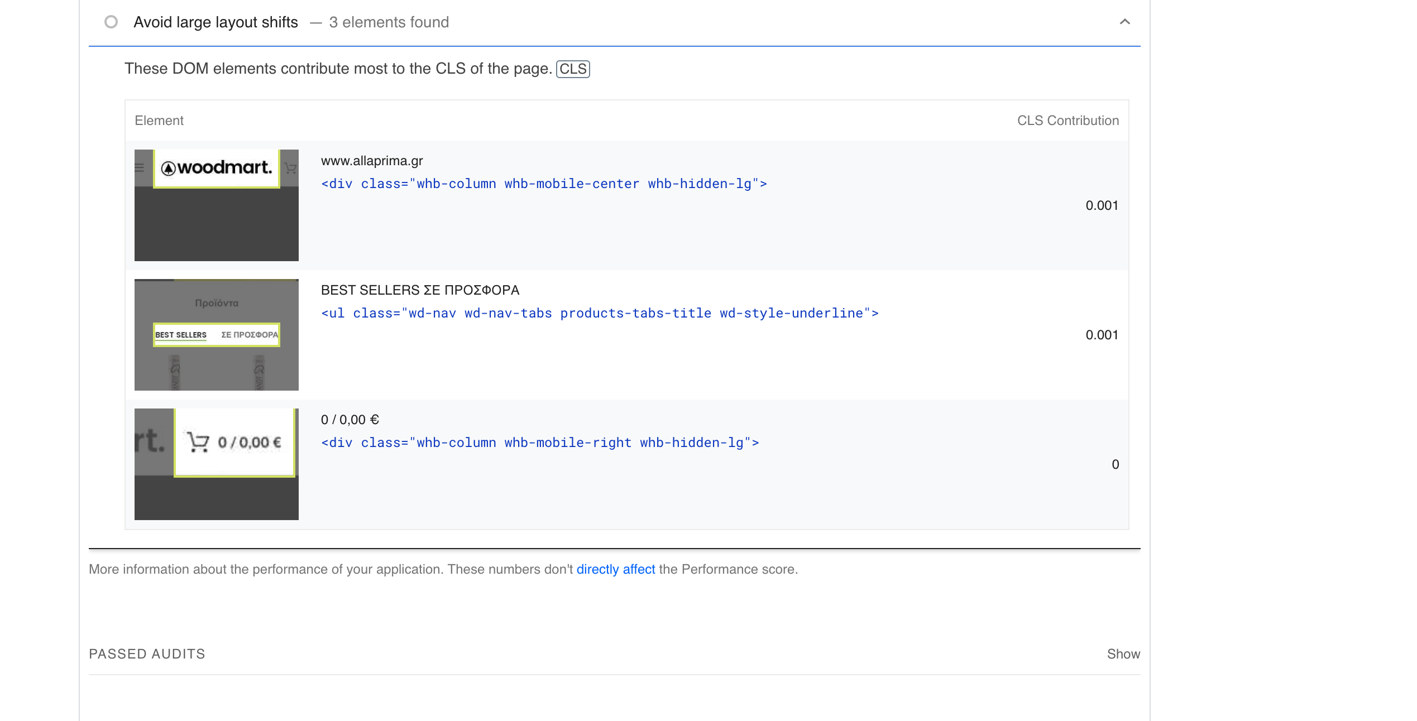Viewport: 1417px width, 721px height.
Task: Select the whb-mobile-right div code snippet
Action: coord(540,443)
